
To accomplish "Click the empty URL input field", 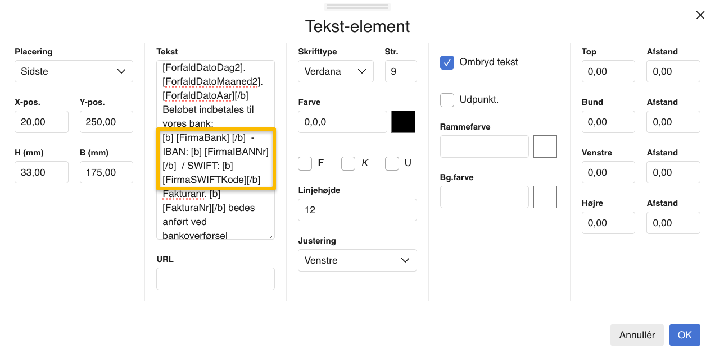I will pos(215,279).
